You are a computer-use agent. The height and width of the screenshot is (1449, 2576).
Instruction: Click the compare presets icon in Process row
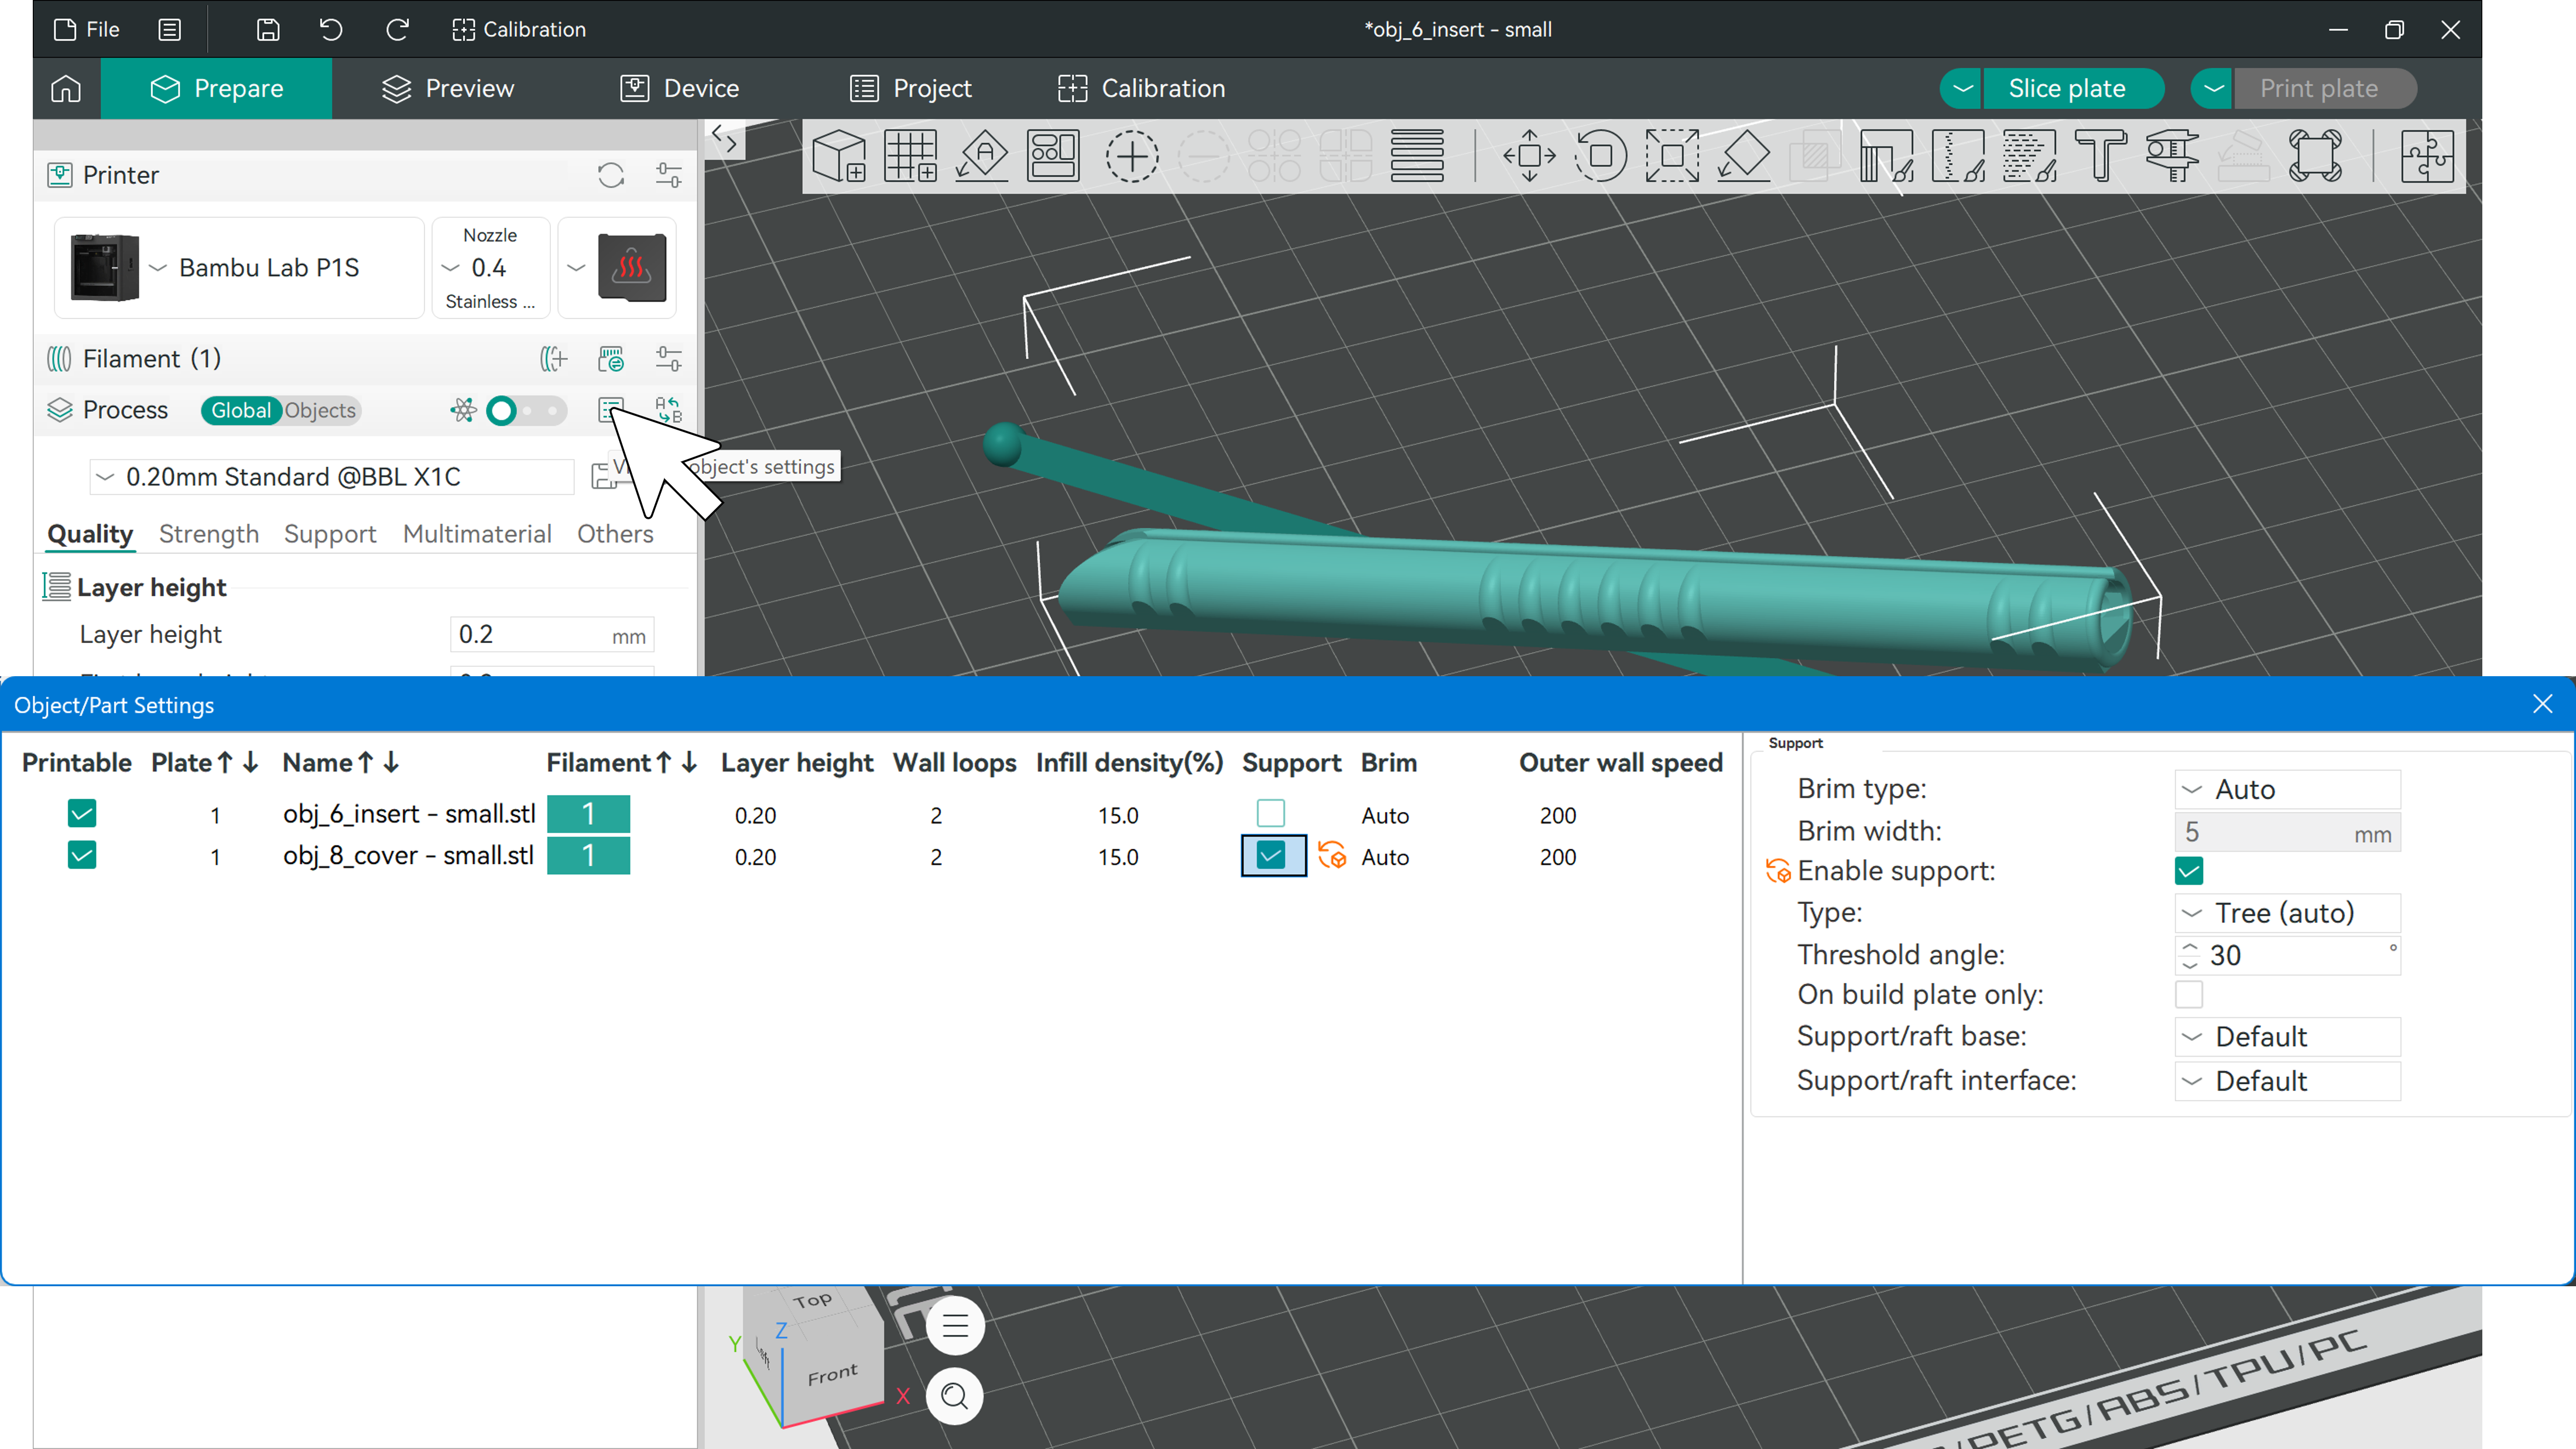click(668, 410)
